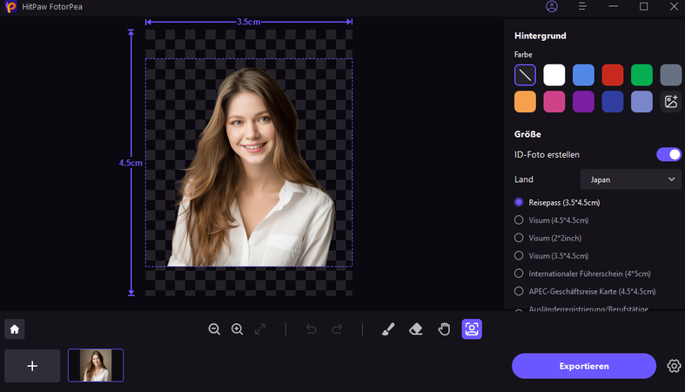Choose the light blue background swatch

pos(583,75)
